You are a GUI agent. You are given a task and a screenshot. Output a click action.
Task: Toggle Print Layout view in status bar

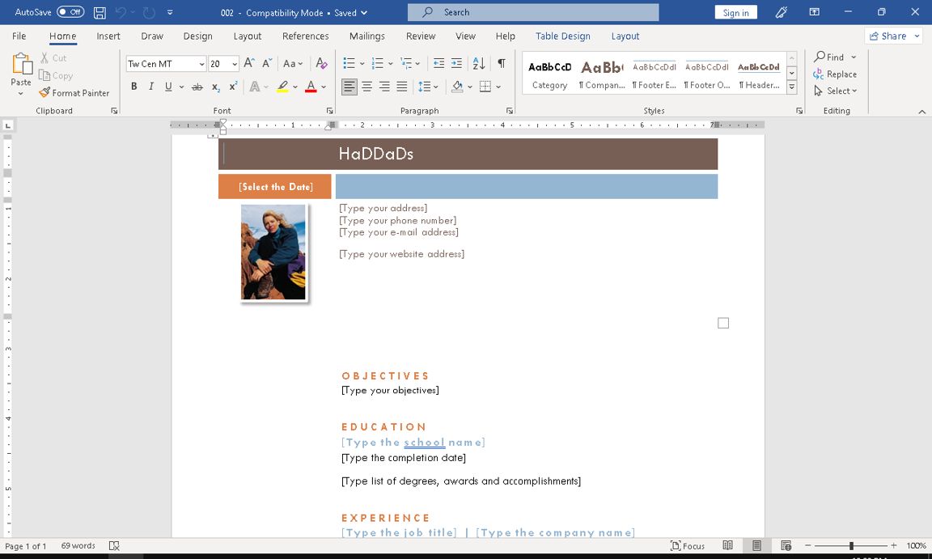756,545
